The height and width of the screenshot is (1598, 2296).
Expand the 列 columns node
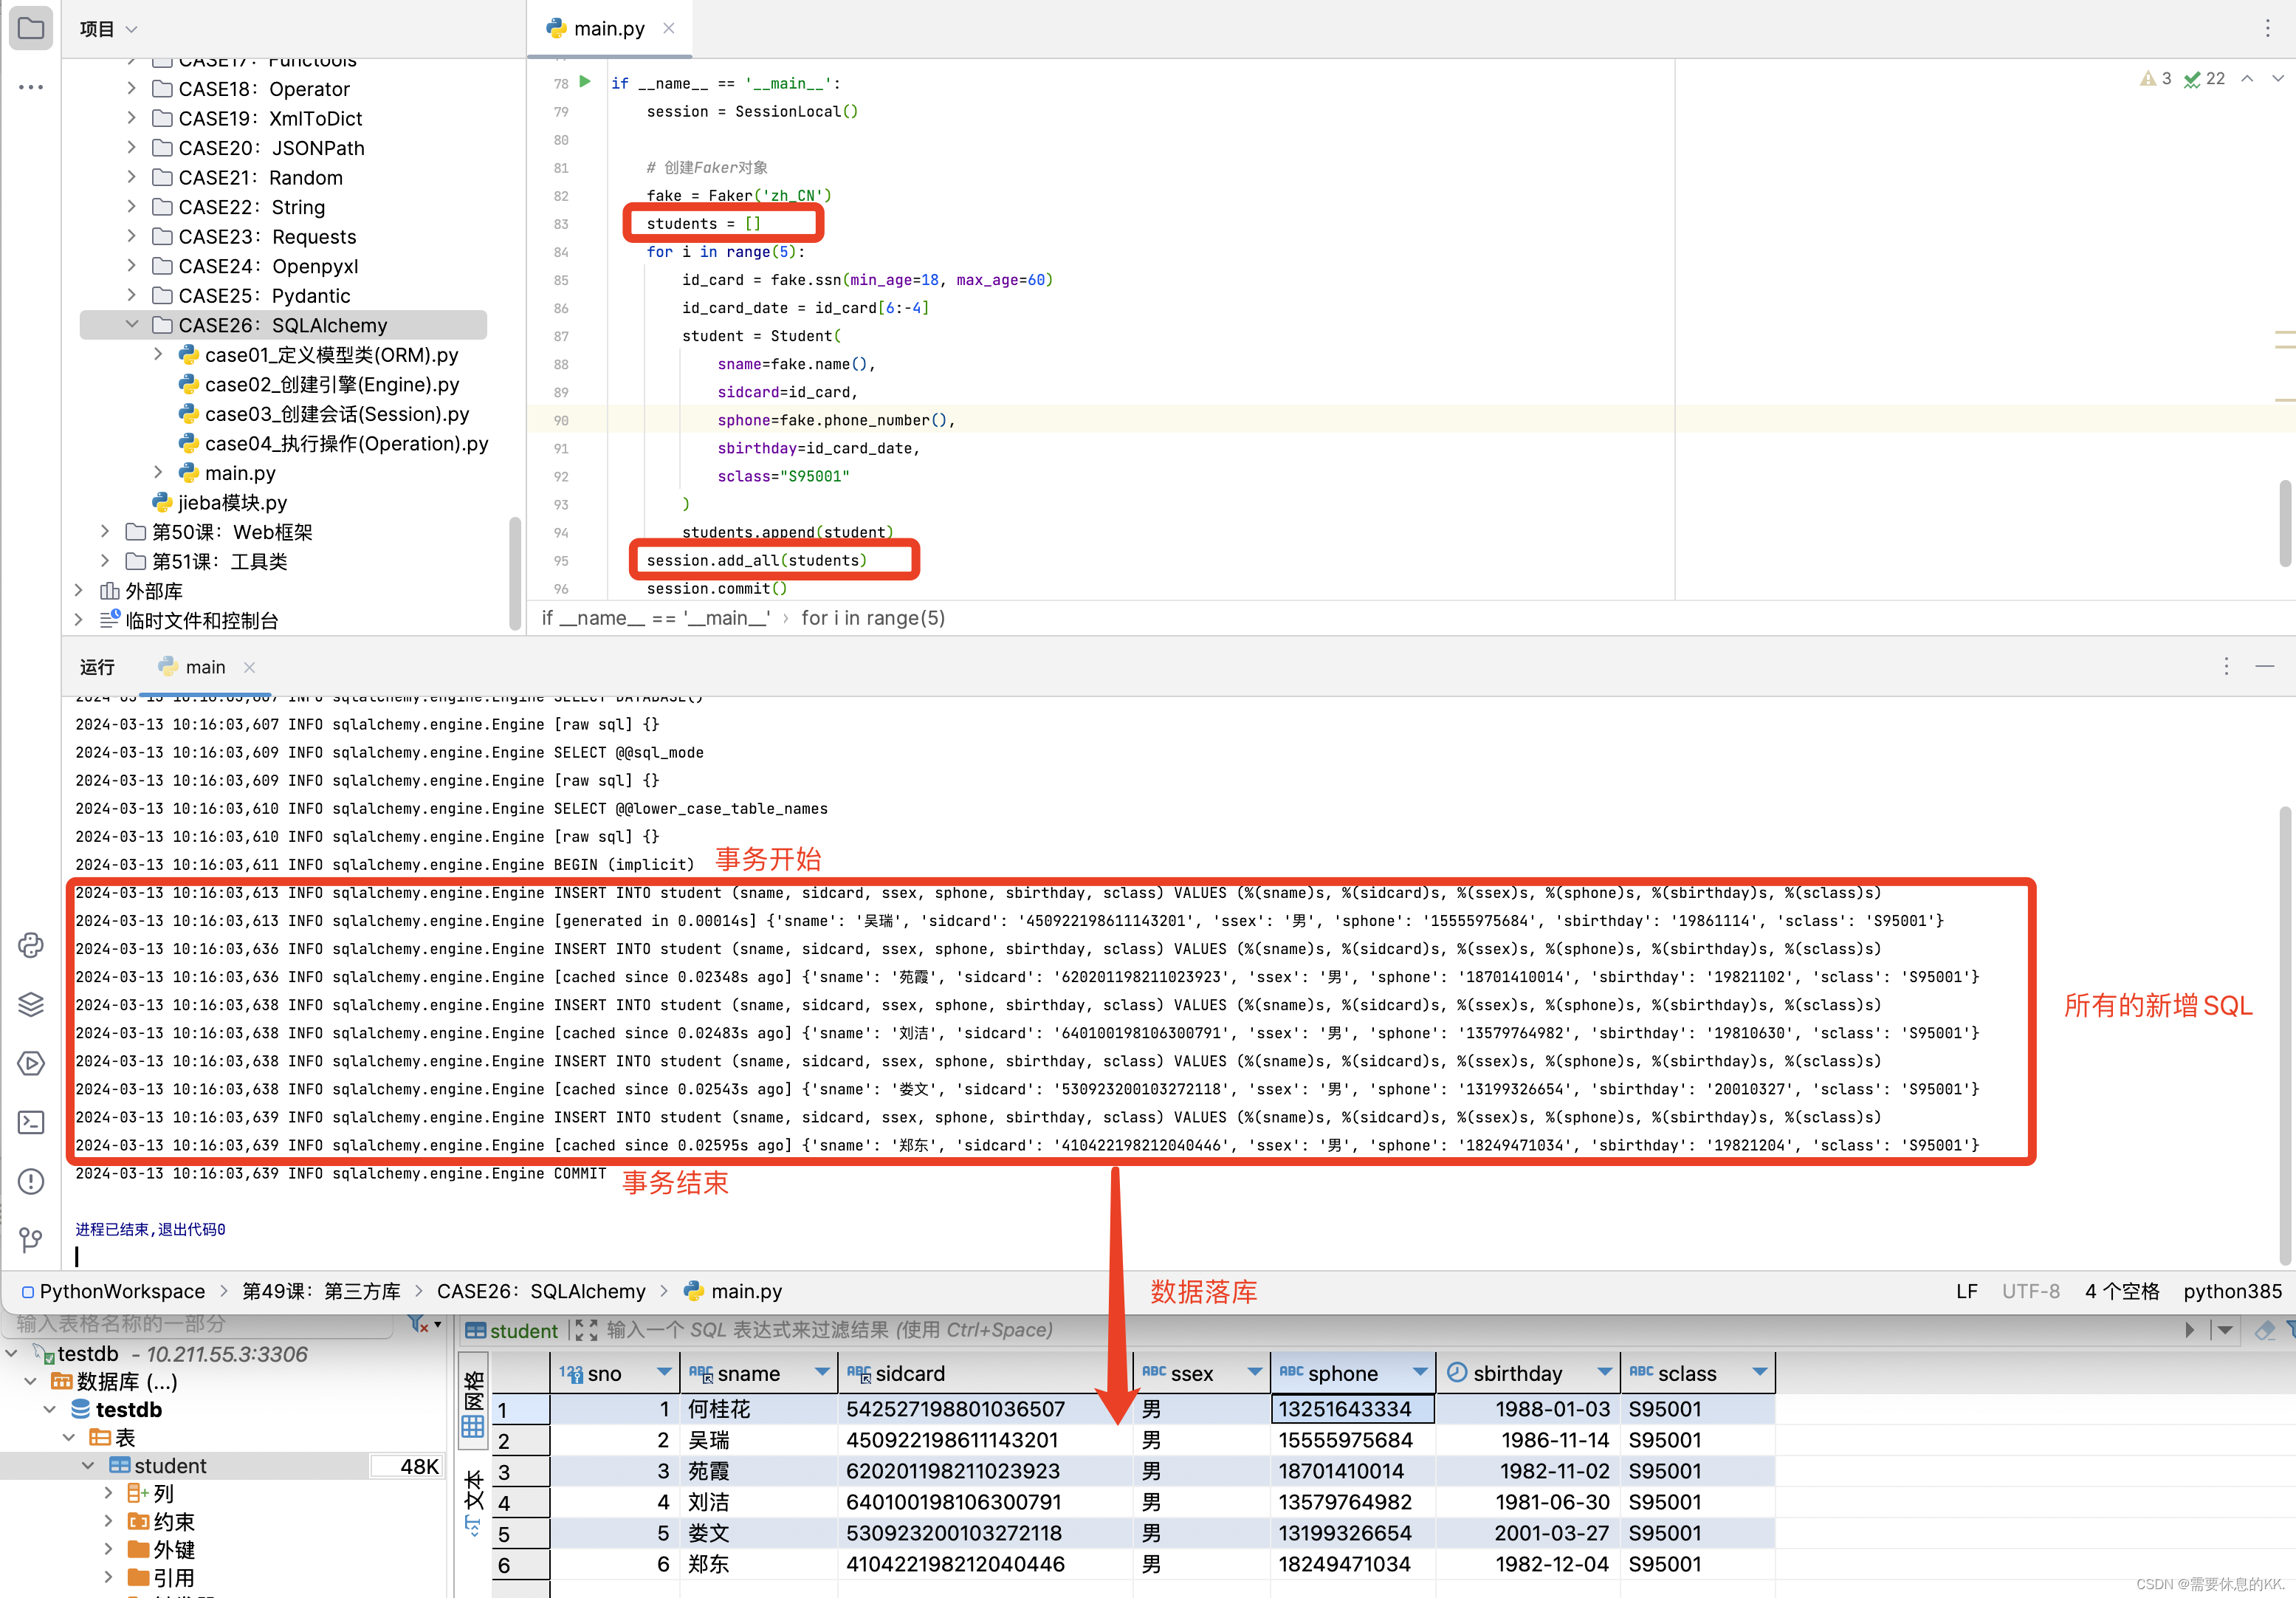109,1493
